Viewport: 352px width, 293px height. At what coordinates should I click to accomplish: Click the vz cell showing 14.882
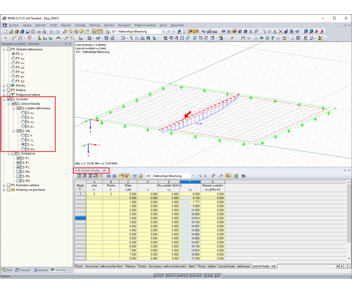tap(190, 235)
